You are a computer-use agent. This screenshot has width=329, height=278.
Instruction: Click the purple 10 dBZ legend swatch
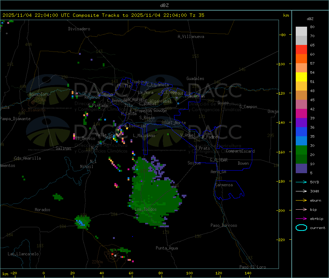tap(301, 168)
